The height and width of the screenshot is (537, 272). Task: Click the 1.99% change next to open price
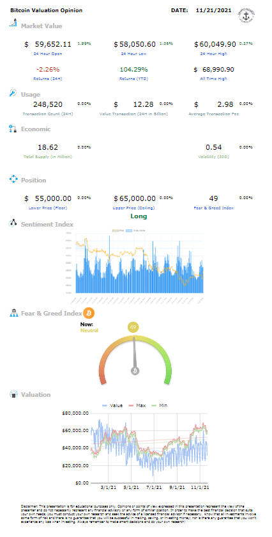pos(84,44)
